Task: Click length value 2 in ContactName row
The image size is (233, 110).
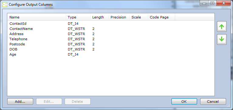Action: 93,29
